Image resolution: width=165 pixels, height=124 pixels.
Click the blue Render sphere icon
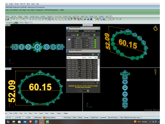[x=91, y=19]
